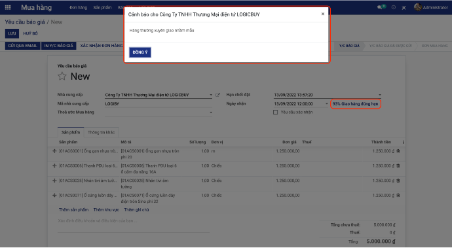The image size is (452, 248).
Task: Click Thêm khu vực link
Action: pyautogui.click(x=106, y=209)
